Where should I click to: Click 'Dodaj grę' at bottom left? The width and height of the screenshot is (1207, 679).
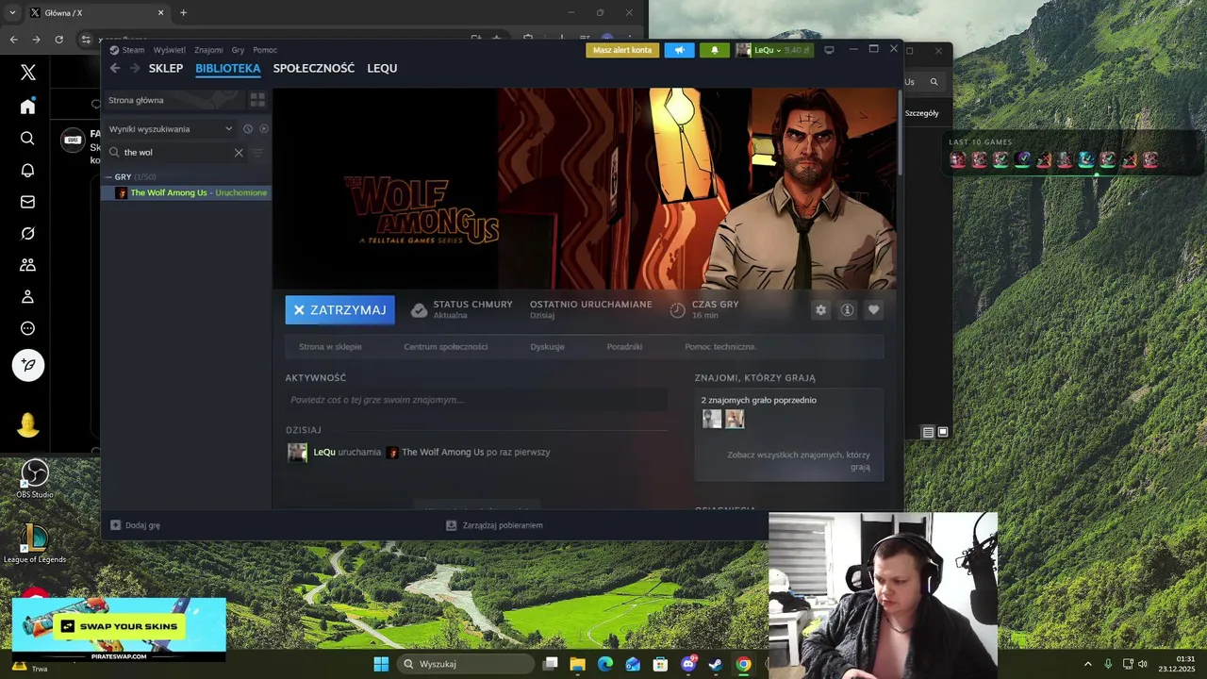[x=135, y=525]
